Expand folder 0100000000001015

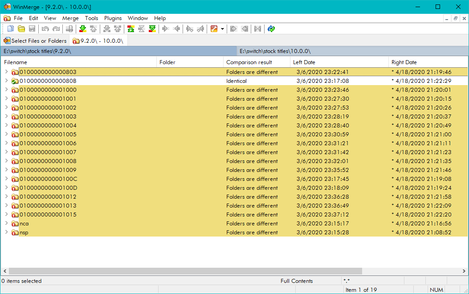click(6, 214)
